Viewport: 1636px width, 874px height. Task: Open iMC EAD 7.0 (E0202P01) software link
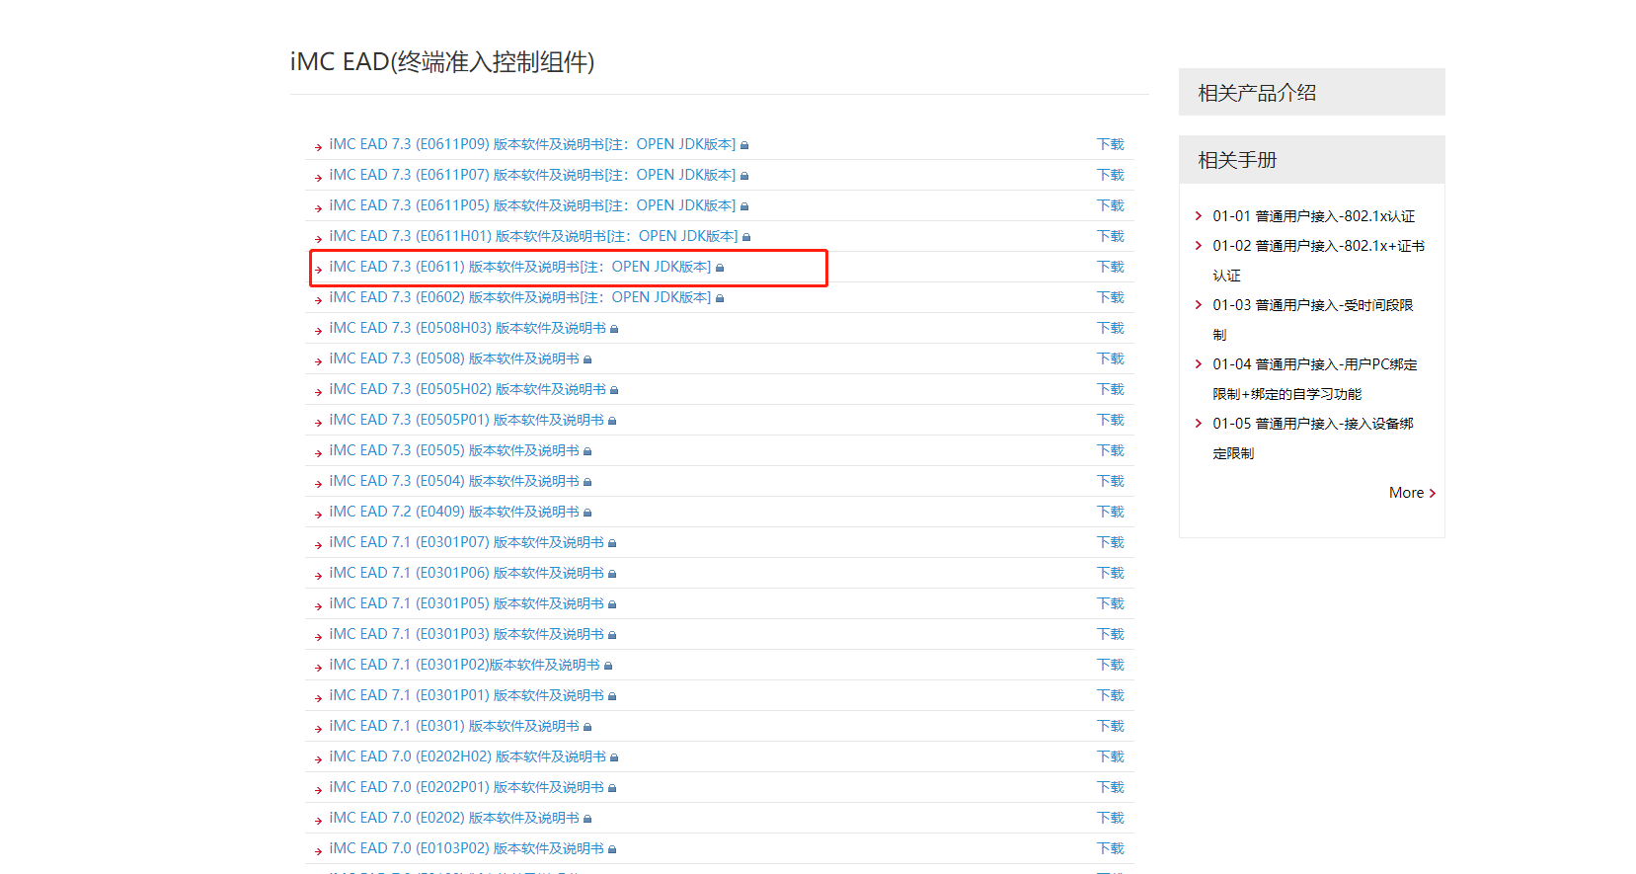(x=467, y=787)
